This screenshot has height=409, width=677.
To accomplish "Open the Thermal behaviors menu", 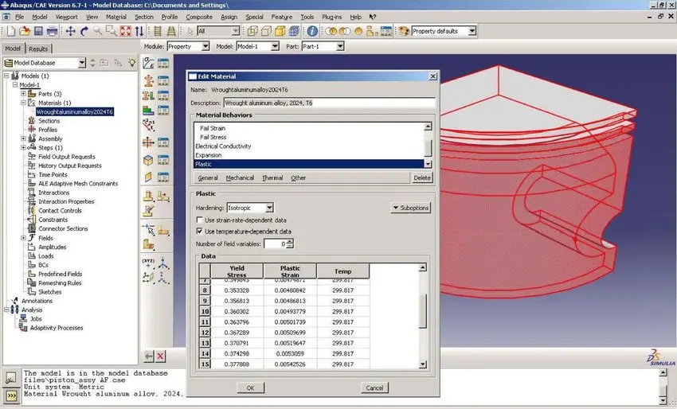I will point(272,177).
